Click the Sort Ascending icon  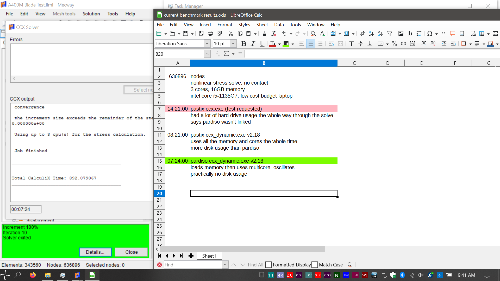click(371, 33)
